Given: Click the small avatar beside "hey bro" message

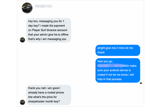Looking at the screenshot, I should click(23, 40).
